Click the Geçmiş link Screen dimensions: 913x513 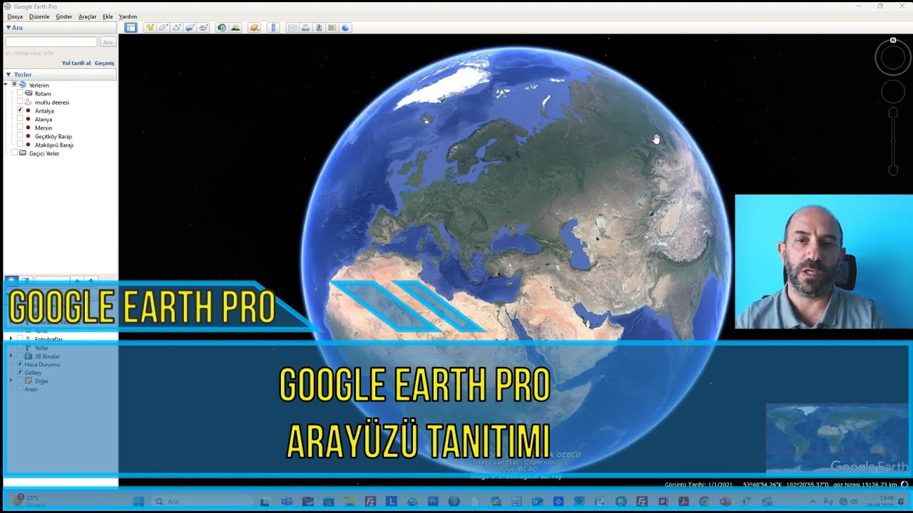click(105, 63)
